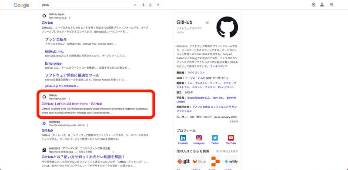Open the three-dot menu beside github.co.jp
The height and width of the screenshot is (170, 348).
[70, 18]
